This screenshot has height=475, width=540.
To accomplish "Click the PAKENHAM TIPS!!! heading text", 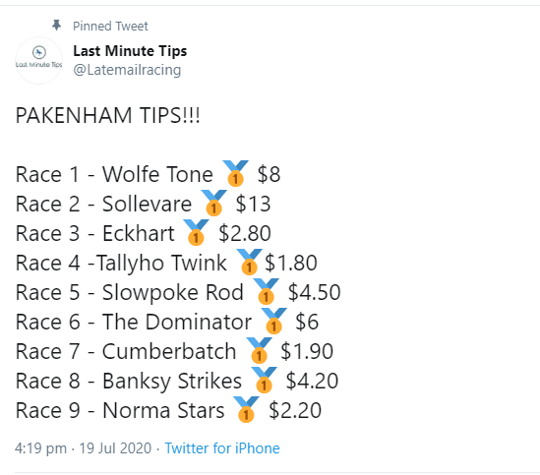I will [x=108, y=115].
